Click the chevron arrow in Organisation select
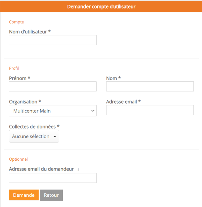Screen dimensions: 202x207 click(x=93, y=111)
